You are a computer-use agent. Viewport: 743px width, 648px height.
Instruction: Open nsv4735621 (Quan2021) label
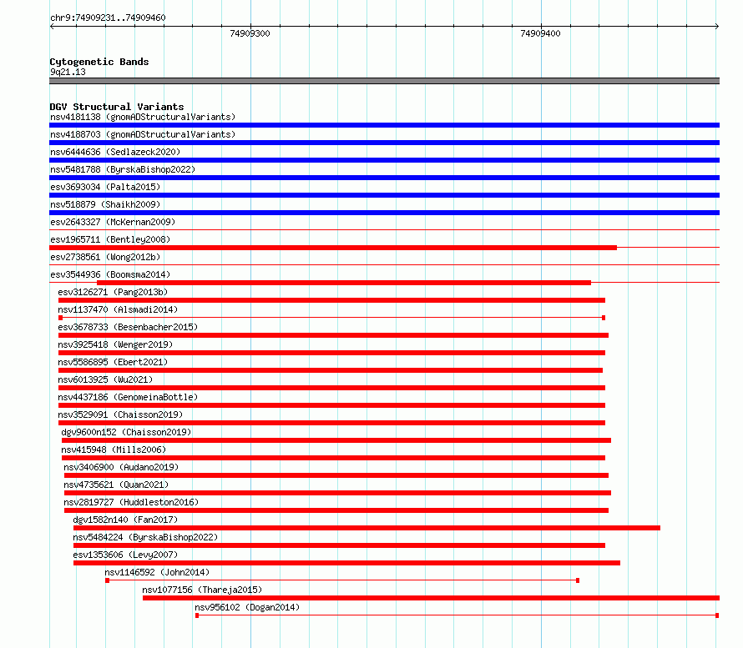[x=116, y=485]
